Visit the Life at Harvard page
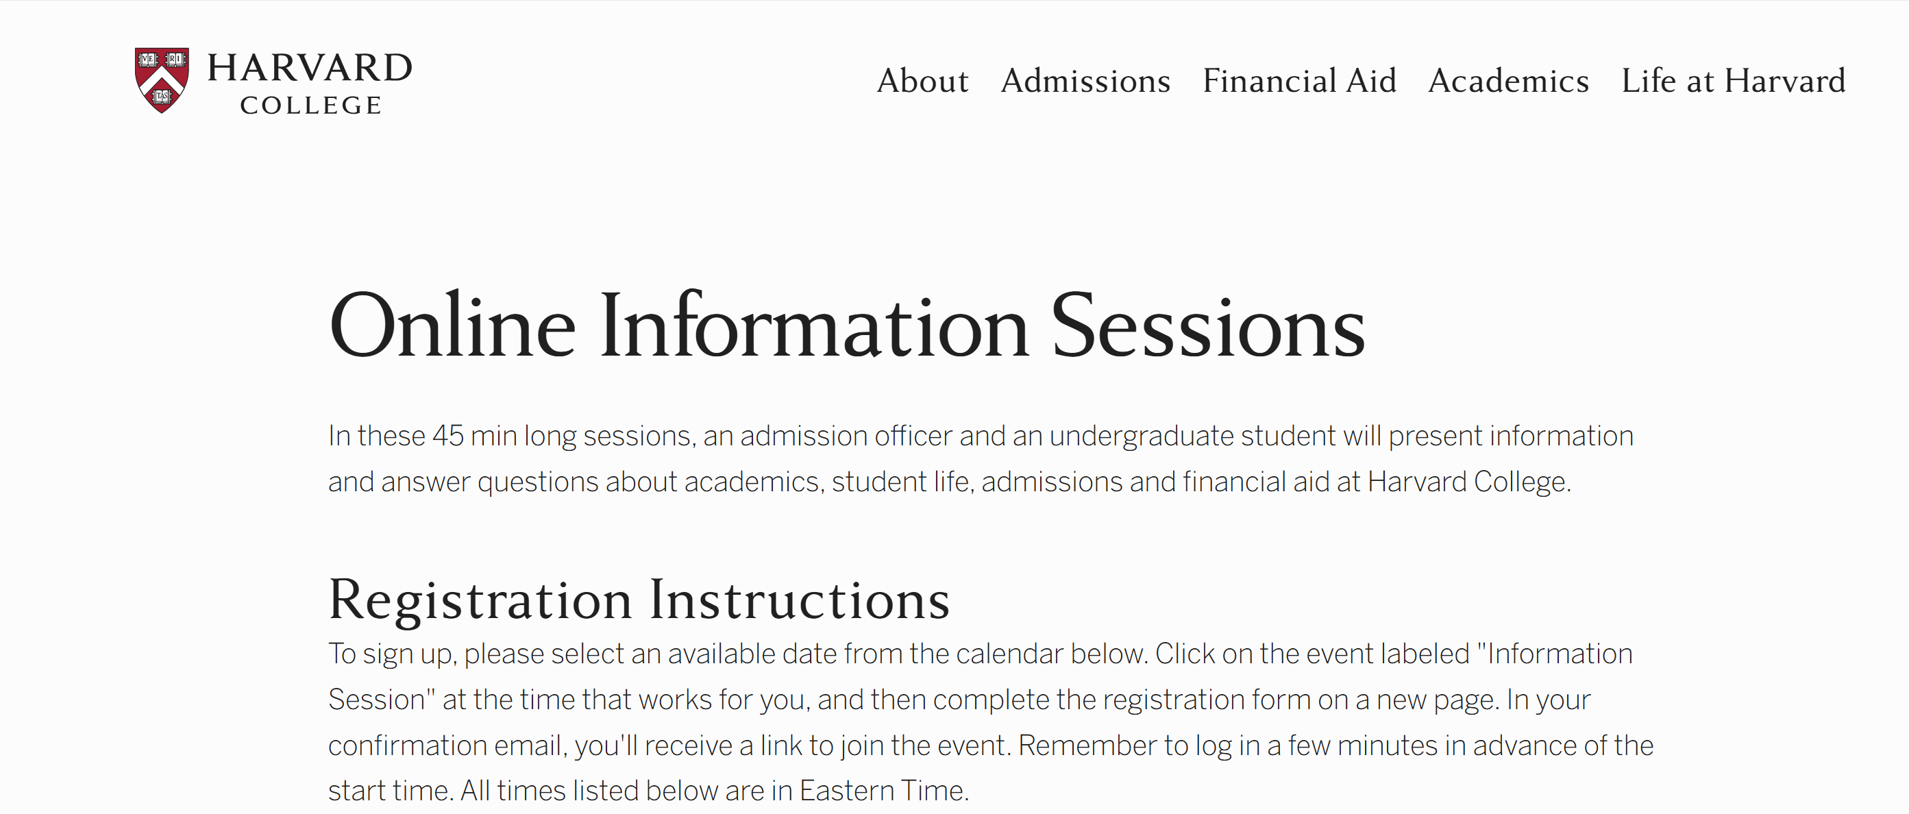Screen dimensions: 1909x814 [1734, 80]
